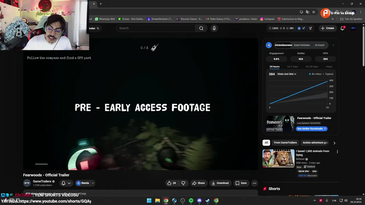
Task: Bookmark this page with the star icon
Action: [314, 12]
